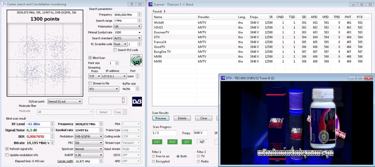Click the help question-mark button in Carrier search window

click(x=132, y=4)
